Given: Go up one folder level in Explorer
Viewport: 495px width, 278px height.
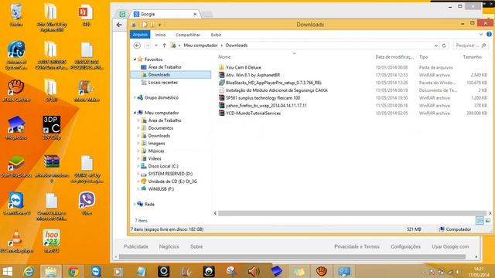Looking at the screenshot, I should point(164,46).
